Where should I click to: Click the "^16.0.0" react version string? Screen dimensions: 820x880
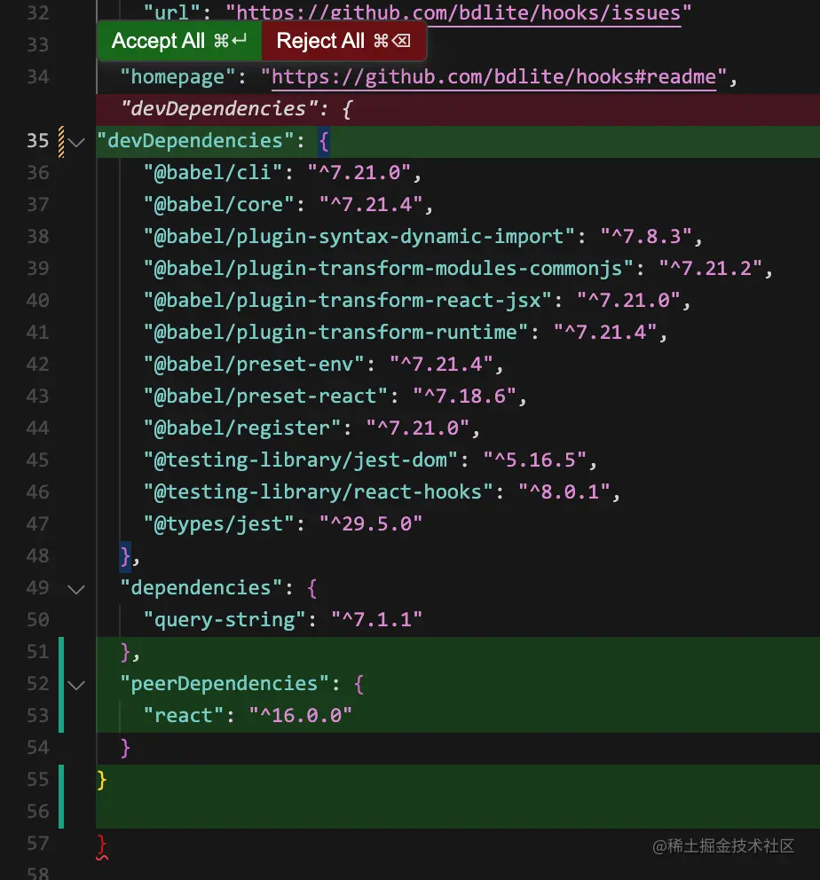[301, 716]
